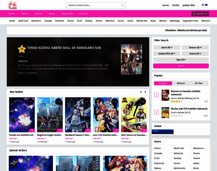Click first Episode Terbaru thumbnail
Viewport: 217px width, 171px height.
pos(31,163)
